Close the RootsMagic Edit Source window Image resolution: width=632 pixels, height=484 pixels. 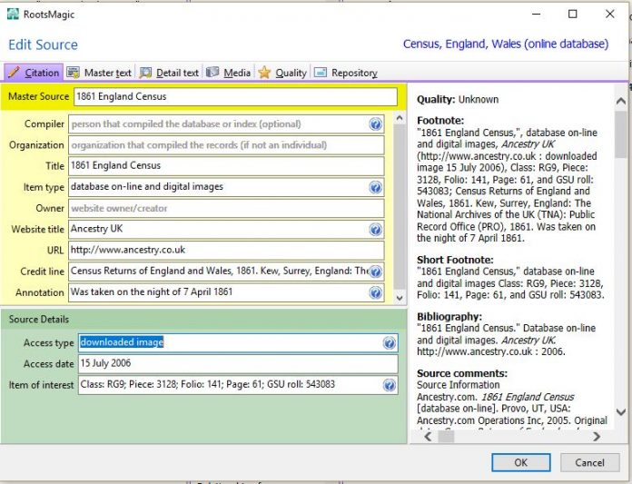coord(610,15)
